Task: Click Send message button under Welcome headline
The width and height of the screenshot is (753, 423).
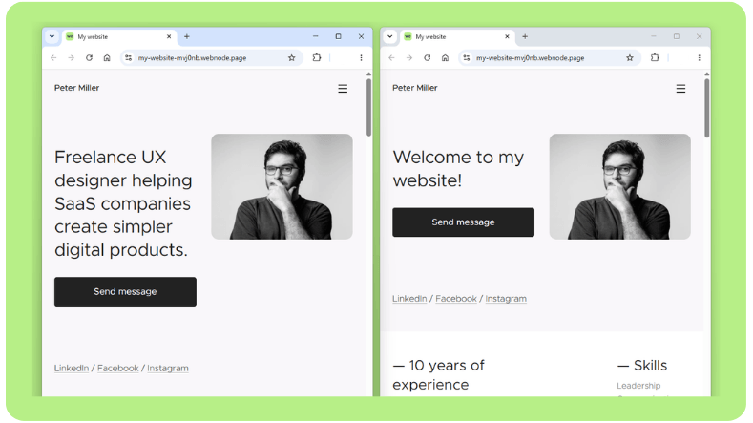Action: pyautogui.click(x=463, y=222)
